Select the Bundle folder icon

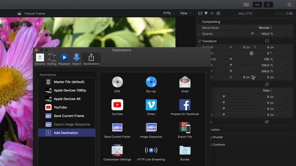tap(185, 150)
